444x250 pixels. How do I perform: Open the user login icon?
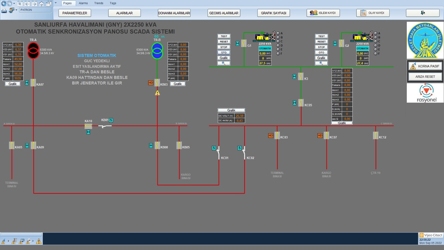click(x=11, y=10)
